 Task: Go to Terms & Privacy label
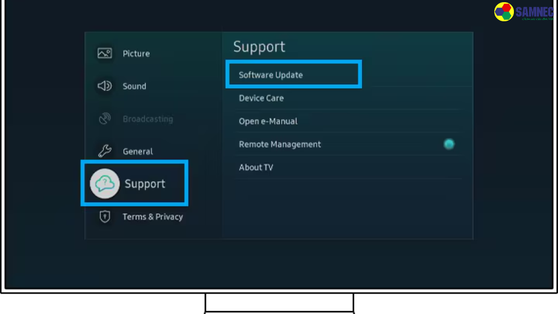tap(153, 216)
